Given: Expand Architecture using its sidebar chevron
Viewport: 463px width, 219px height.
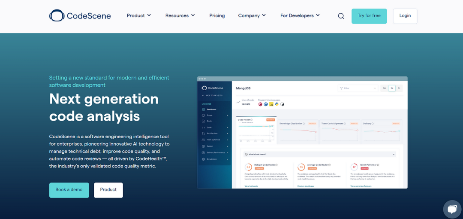Looking at the screenshot, I should (x=227, y=134).
